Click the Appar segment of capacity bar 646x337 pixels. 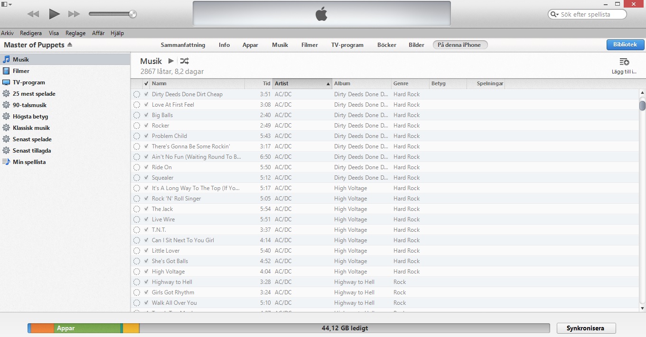(88, 328)
